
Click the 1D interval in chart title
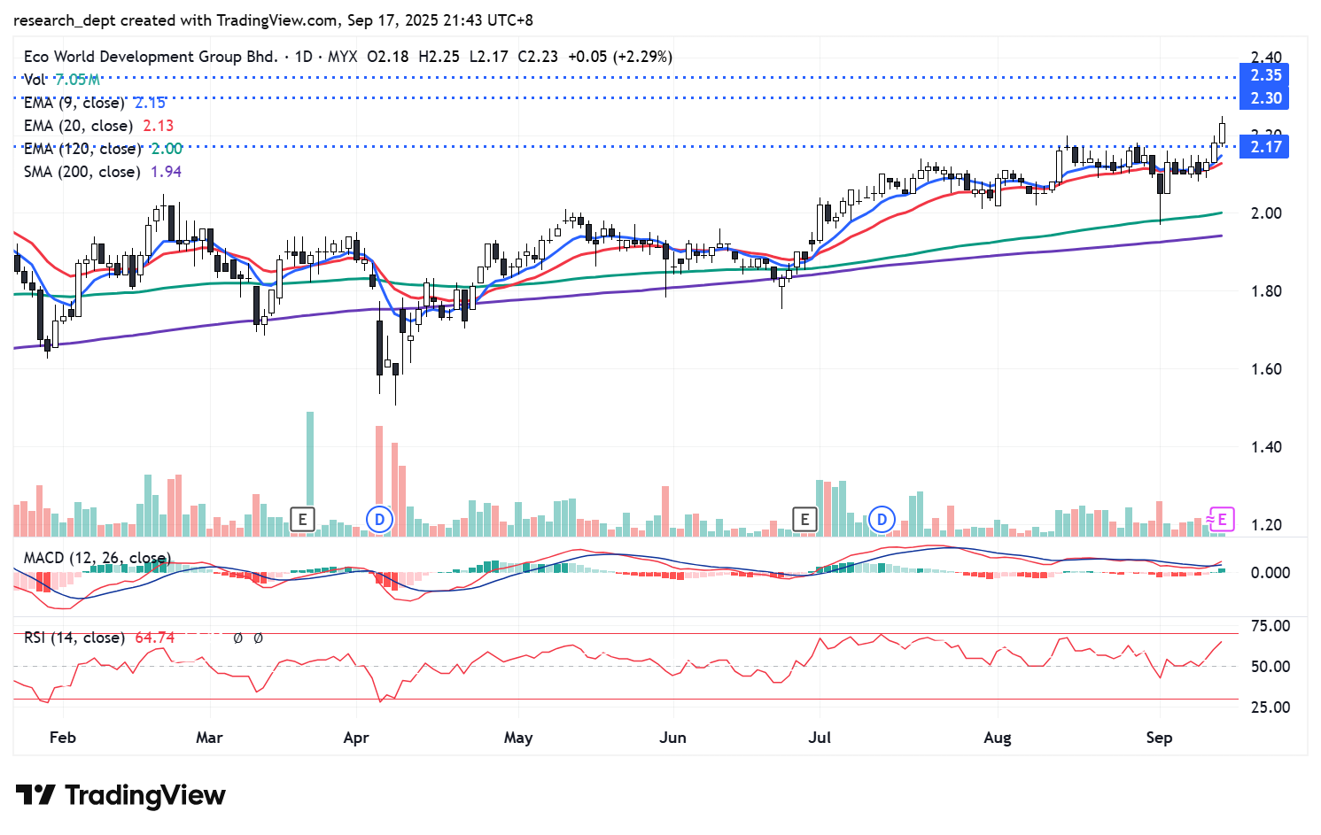tap(303, 57)
